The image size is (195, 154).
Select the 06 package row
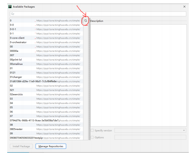(46, 112)
